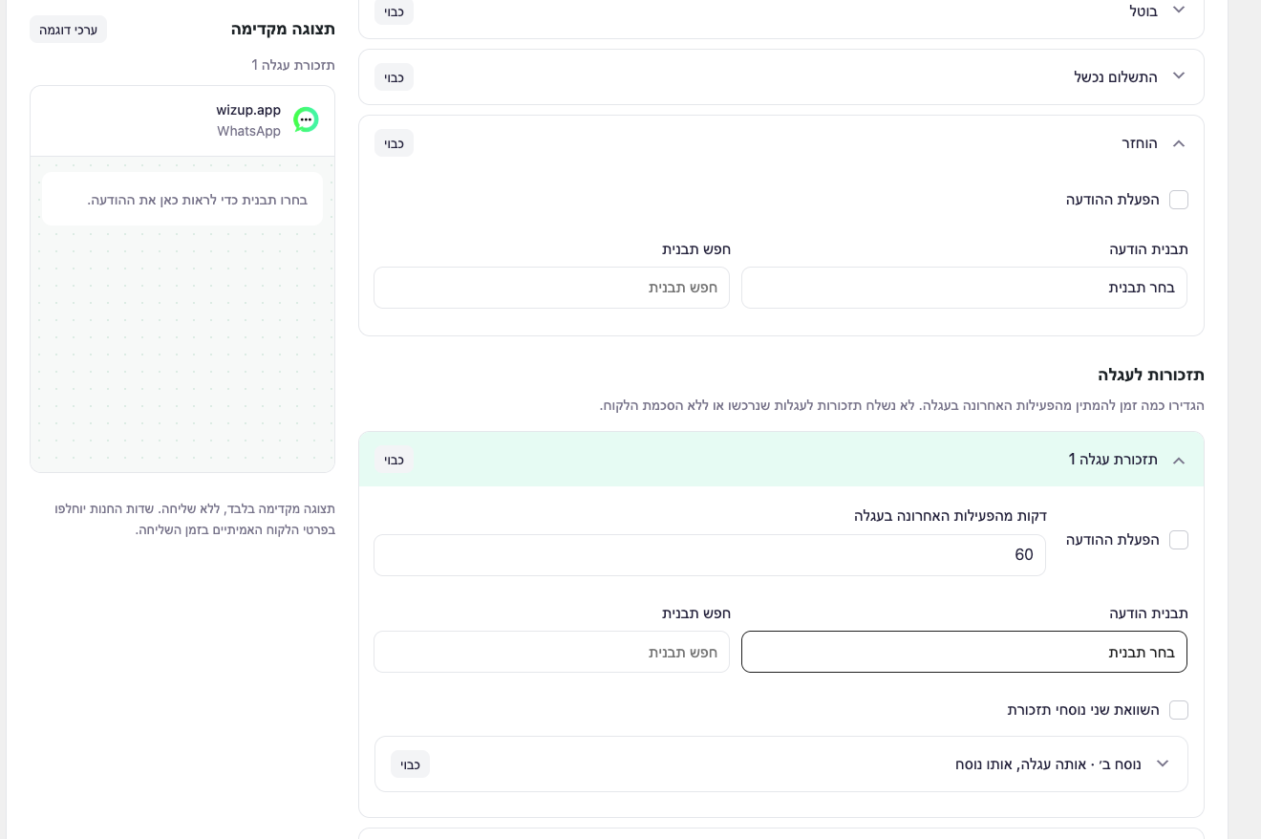The height and width of the screenshot is (839, 1261).
Task: Click כבוי badge on הוחזר row
Action: (394, 143)
